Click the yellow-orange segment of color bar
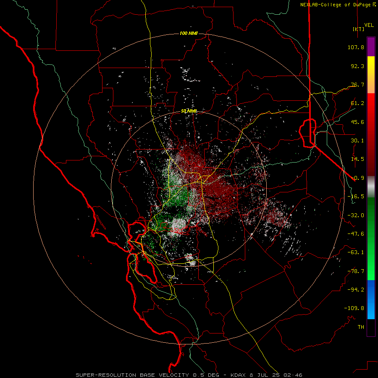Viewport: 378px width, 378px height. click(371, 75)
